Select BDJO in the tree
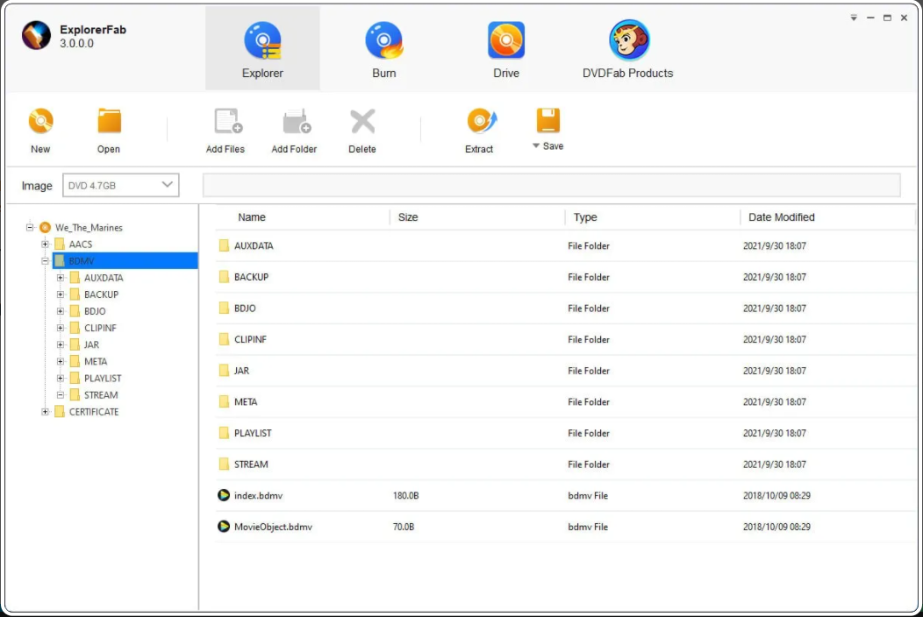 (95, 311)
